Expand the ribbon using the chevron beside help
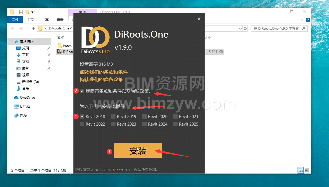 tap(302, 20)
